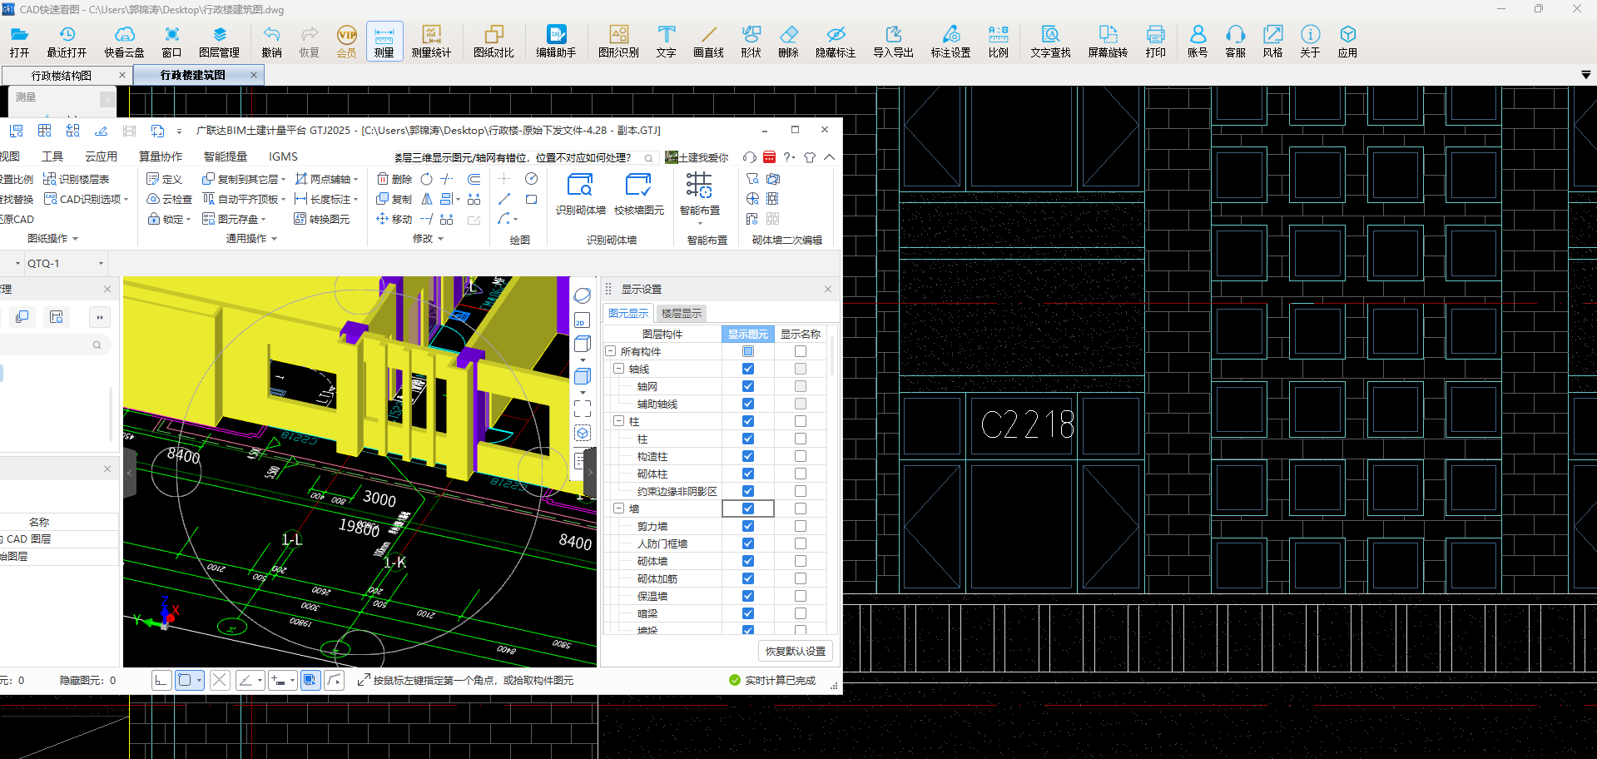Enable 显示名称 for 保温墙
This screenshot has width=1597, height=759.
point(800,597)
